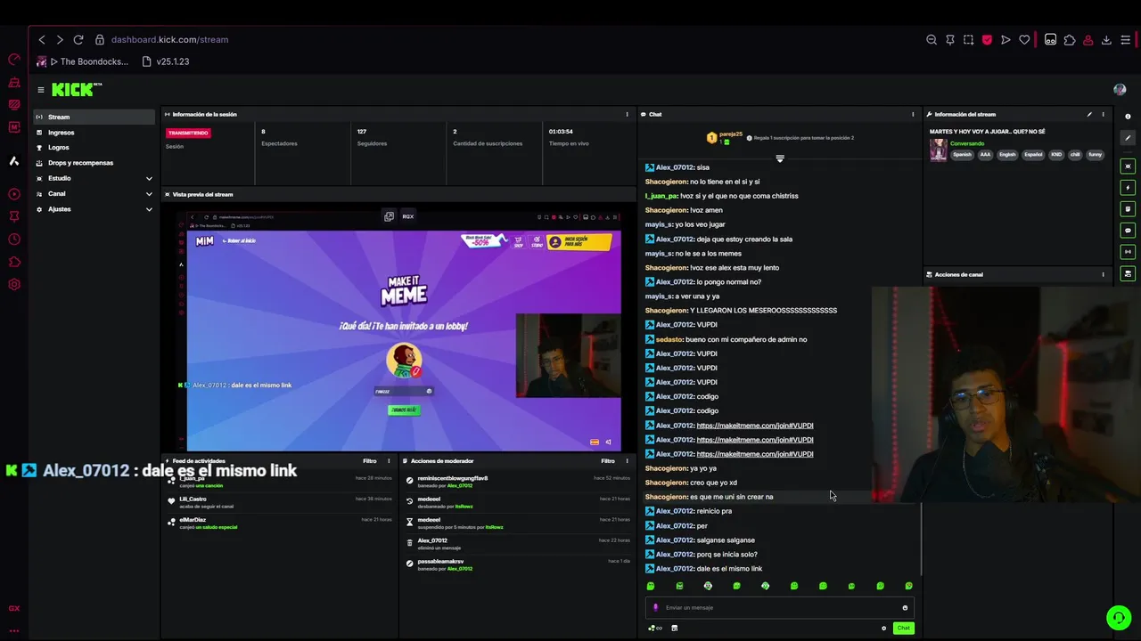Viewport: 1141px width, 641px height.
Task: Open the first makeitmeme.com join link
Action: click(x=755, y=426)
